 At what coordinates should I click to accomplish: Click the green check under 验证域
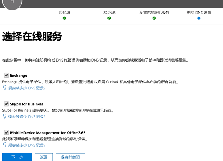coord(109,18)
